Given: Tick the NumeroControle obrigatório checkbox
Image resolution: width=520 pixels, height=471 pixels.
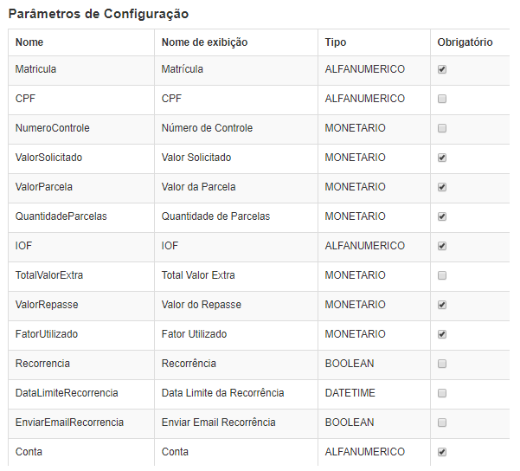Looking at the screenshot, I should (442, 128).
